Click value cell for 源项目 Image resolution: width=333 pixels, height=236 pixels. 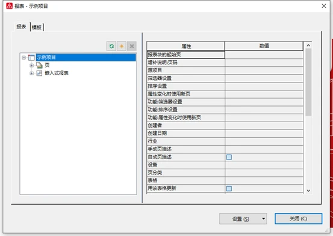[264, 70]
